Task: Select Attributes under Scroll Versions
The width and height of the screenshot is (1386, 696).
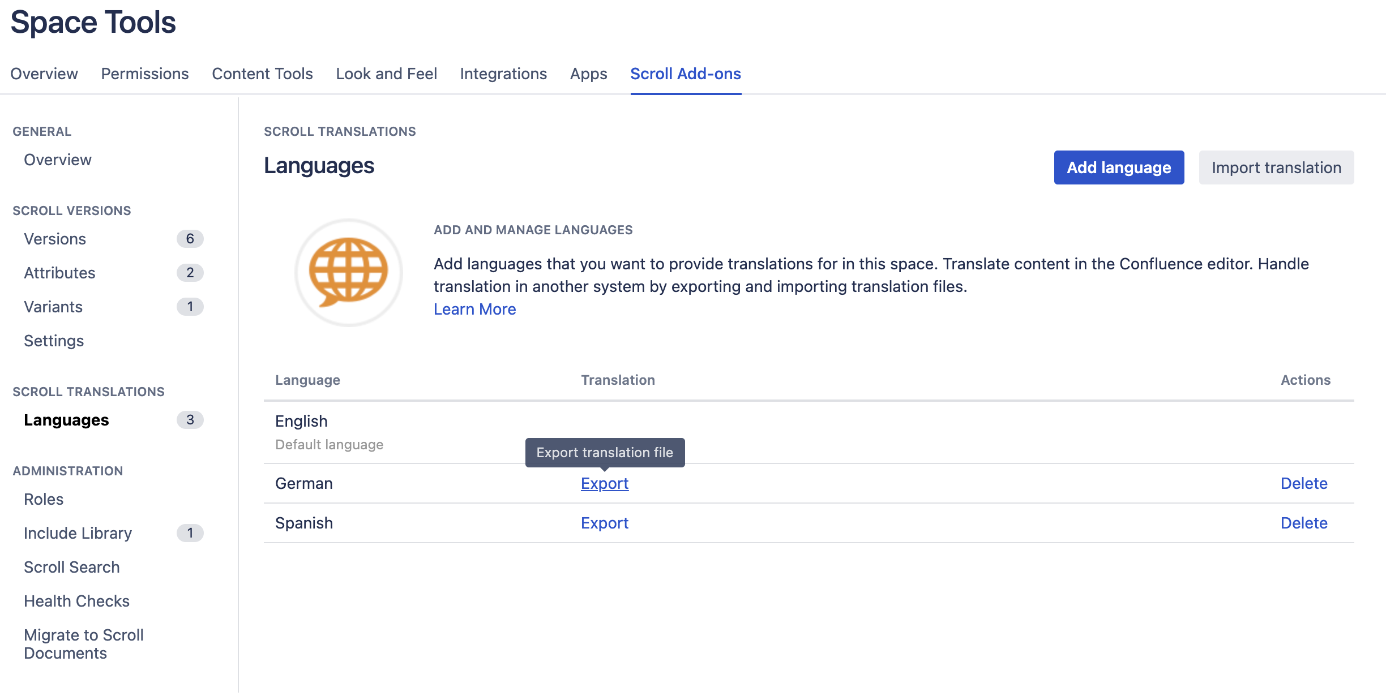Action: (x=59, y=273)
